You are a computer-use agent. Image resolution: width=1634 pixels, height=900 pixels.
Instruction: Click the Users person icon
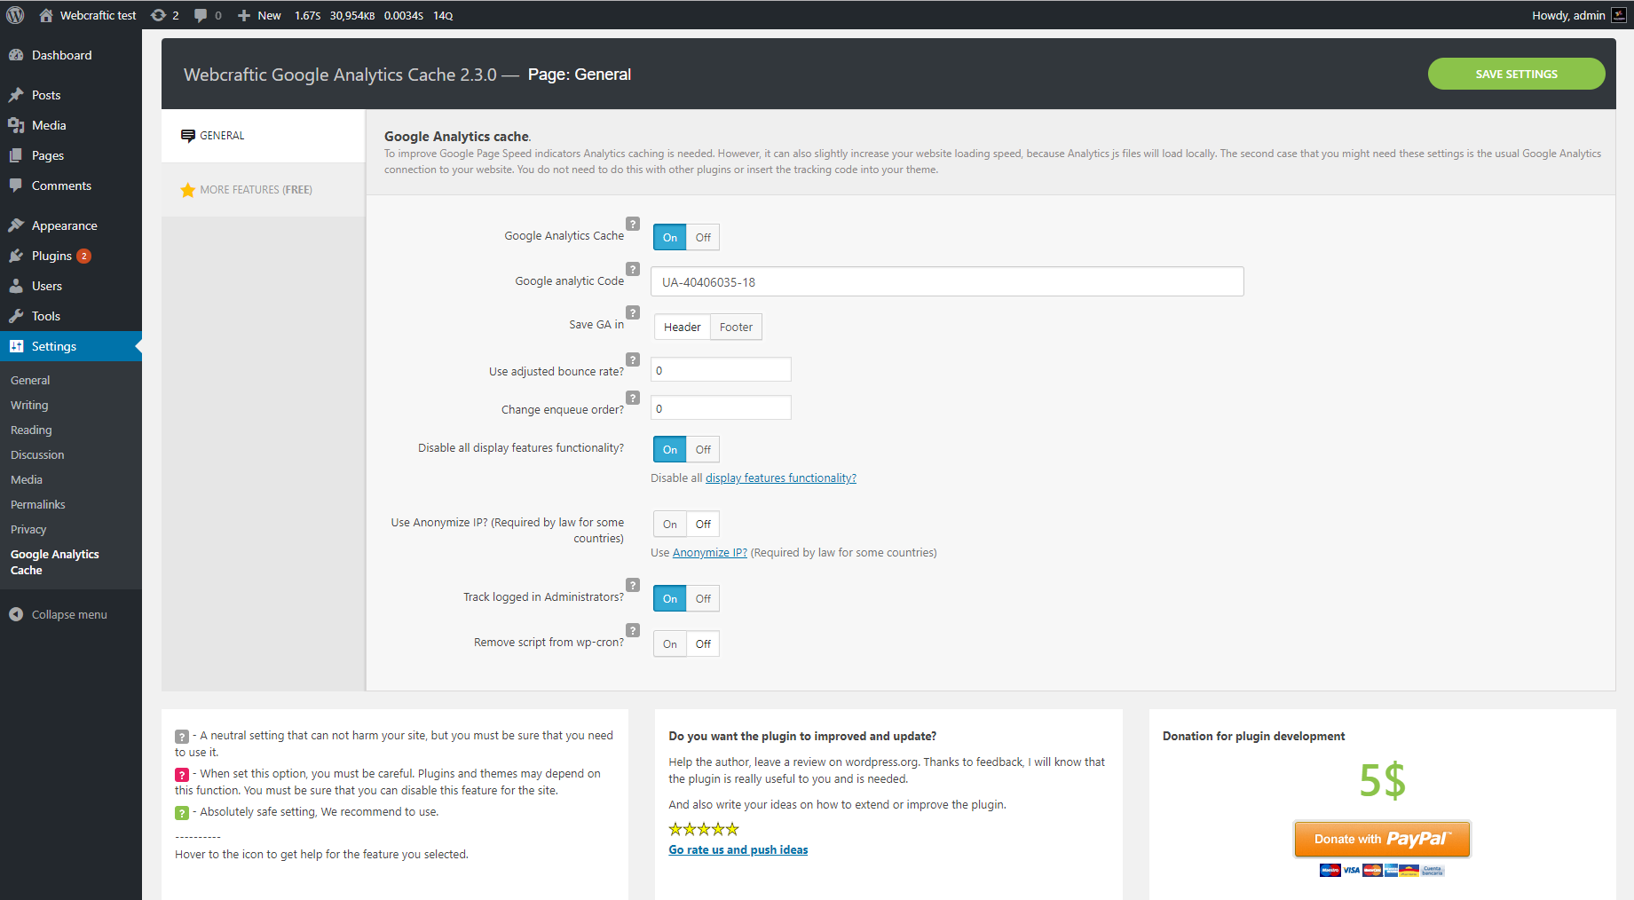16,286
